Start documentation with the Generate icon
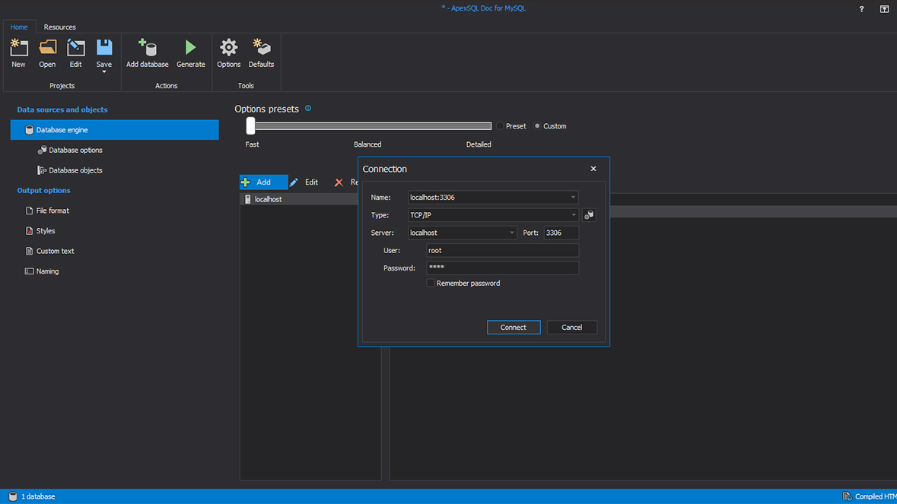The height and width of the screenshot is (504, 897). click(190, 49)
